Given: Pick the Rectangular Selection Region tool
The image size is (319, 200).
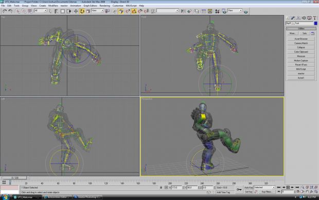Looking at the screenshot, I should point(63,11).
